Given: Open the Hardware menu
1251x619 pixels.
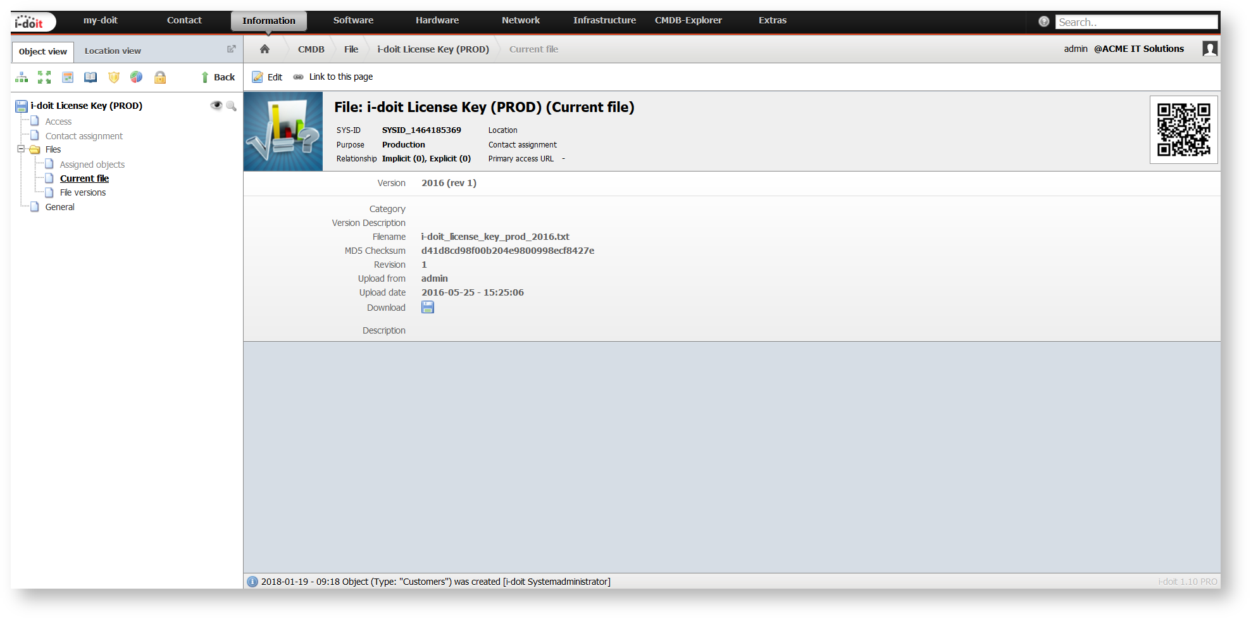Looking at the screenshot, I should [x=437, y=20].
